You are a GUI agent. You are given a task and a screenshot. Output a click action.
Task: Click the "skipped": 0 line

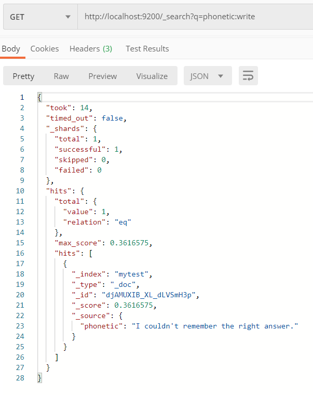[x=82, y=160]
